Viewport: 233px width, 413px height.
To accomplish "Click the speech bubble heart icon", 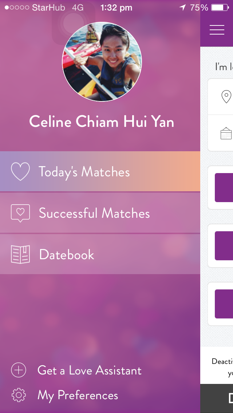I will coord(20,213).
